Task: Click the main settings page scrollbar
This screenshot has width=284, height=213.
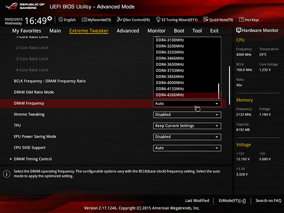Action: point(230,85)
